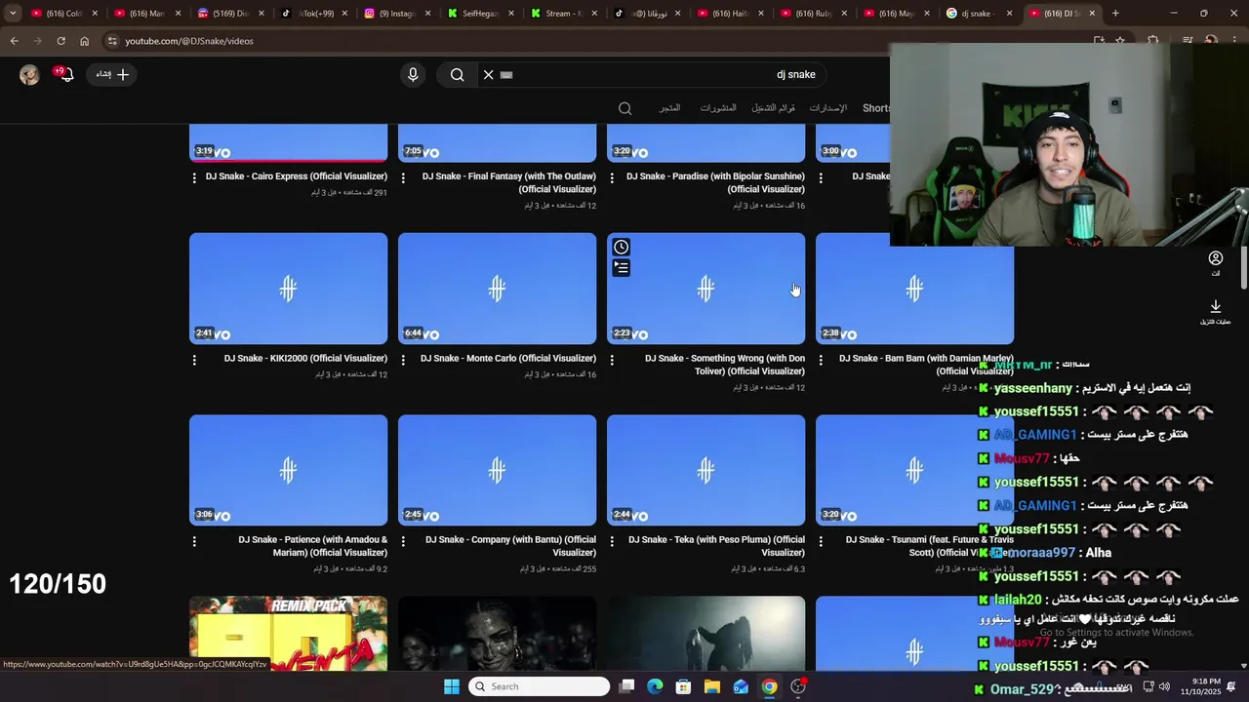
Task: Open three-dot menu for Monte Carlo video
Action: pyautogui.click(x=403, y=360)
